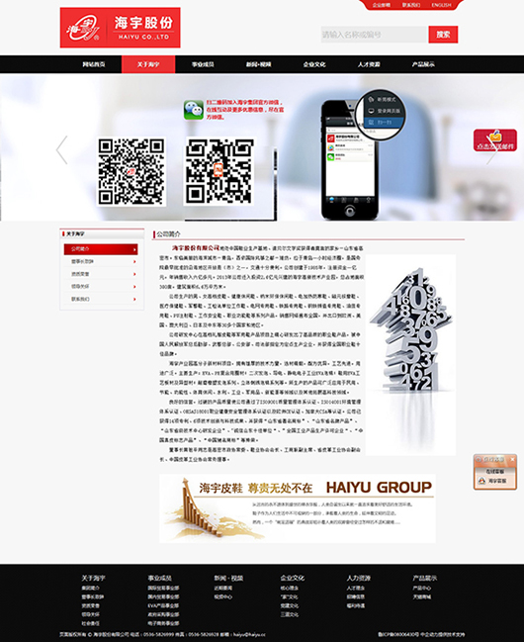Open footer link 资质荣誉
The image size is (524, 642).
click(90, 605)
